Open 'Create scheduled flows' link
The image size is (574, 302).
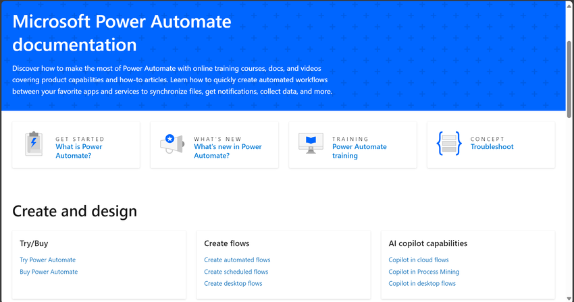tap(236, 272)
